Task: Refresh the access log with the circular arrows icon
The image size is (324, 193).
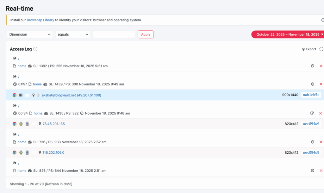Action: 321,49
